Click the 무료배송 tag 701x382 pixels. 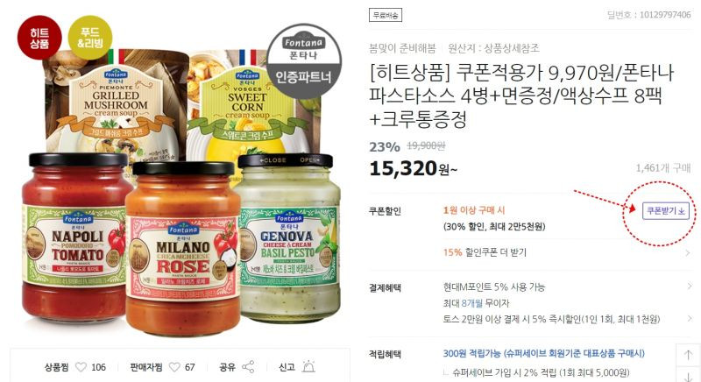386,15
